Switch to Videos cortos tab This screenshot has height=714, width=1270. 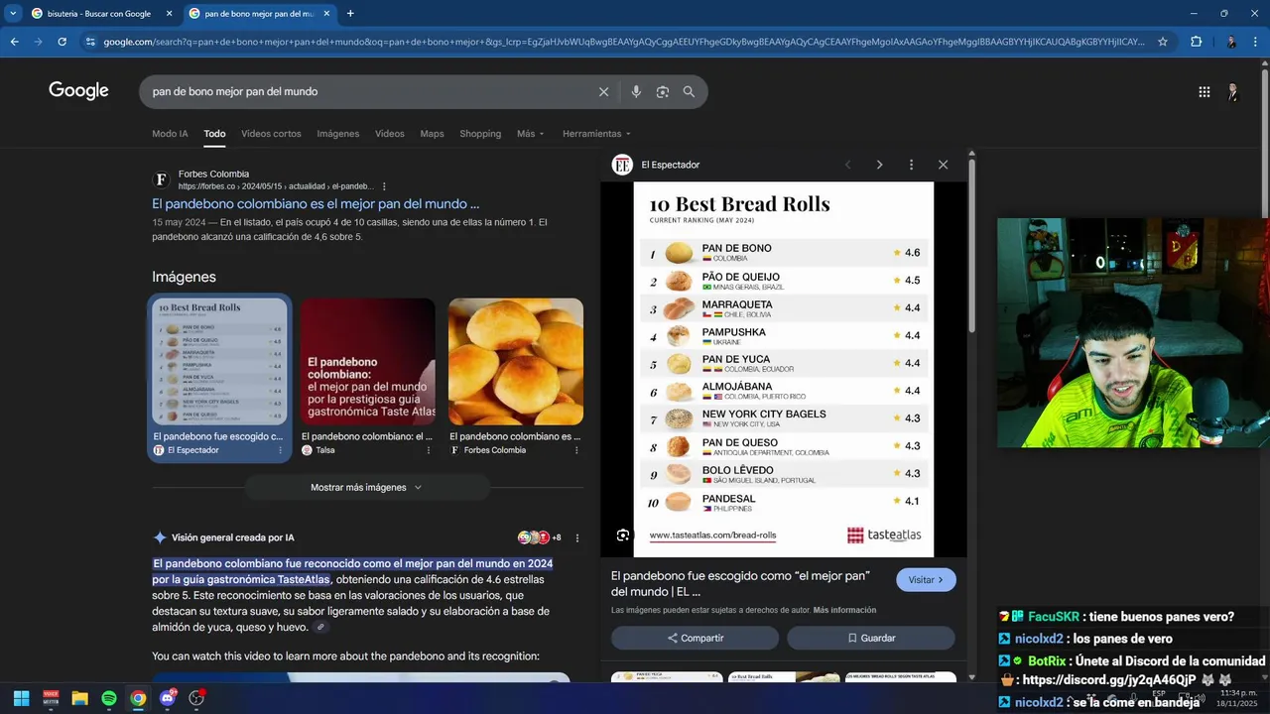pos(271,134)
